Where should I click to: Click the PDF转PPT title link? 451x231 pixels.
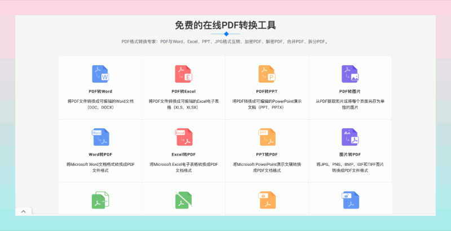(x=267, y=92)
